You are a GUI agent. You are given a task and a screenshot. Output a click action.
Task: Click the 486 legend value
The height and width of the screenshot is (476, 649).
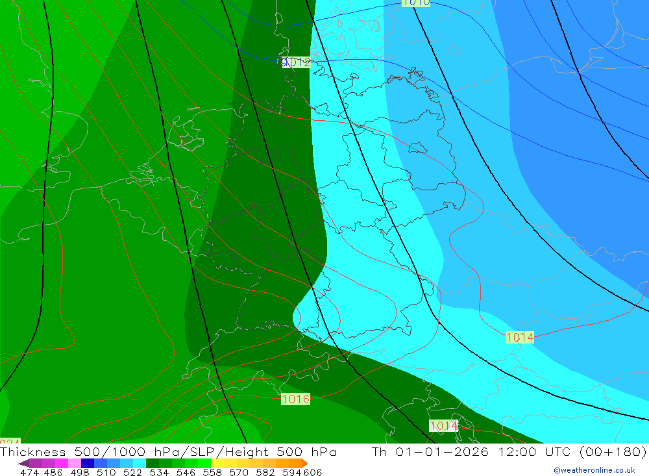[53, 472]
